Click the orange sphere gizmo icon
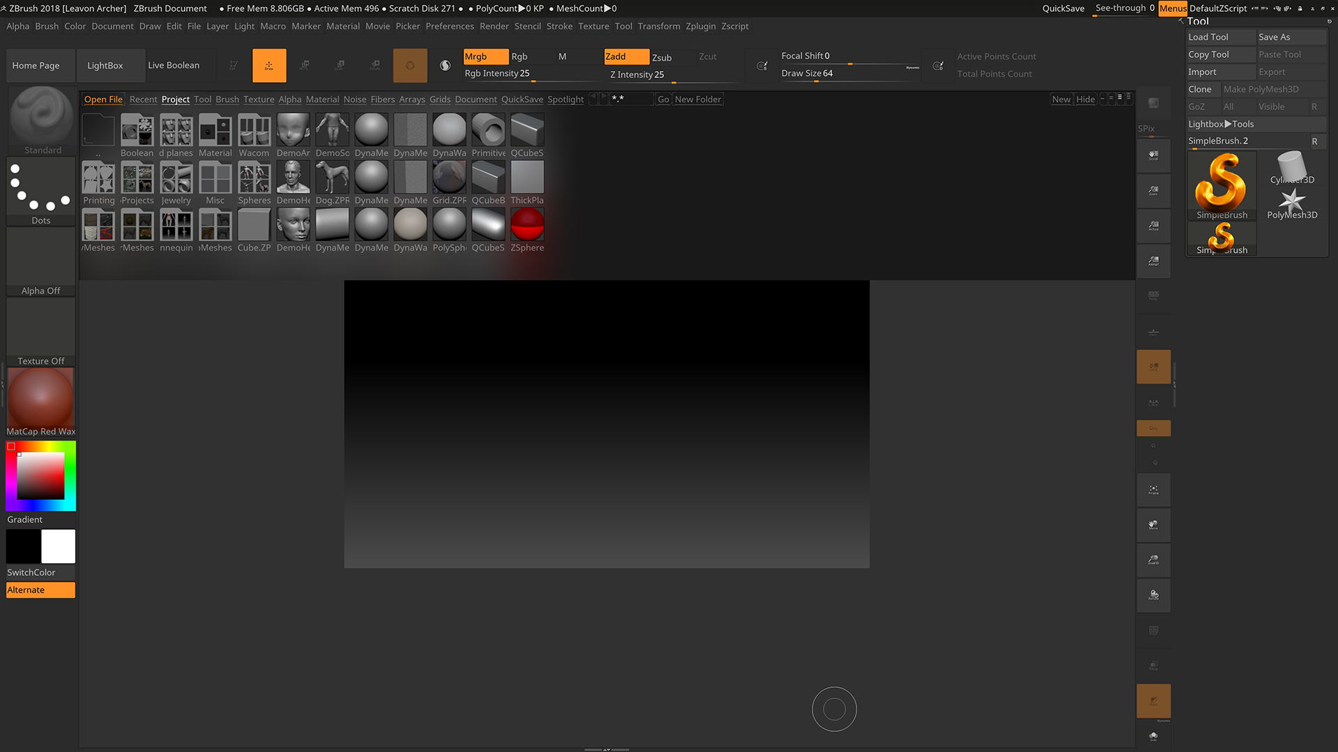The height and width of the screenshot is (752, 1338). pyautogui.click(x=410, y=65)
